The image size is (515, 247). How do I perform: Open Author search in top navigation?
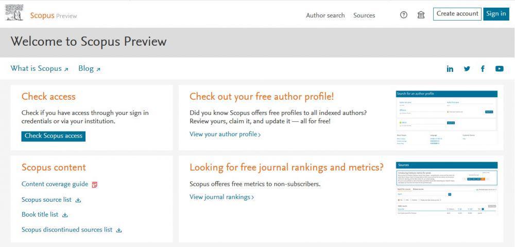click(x=325, y=15)
